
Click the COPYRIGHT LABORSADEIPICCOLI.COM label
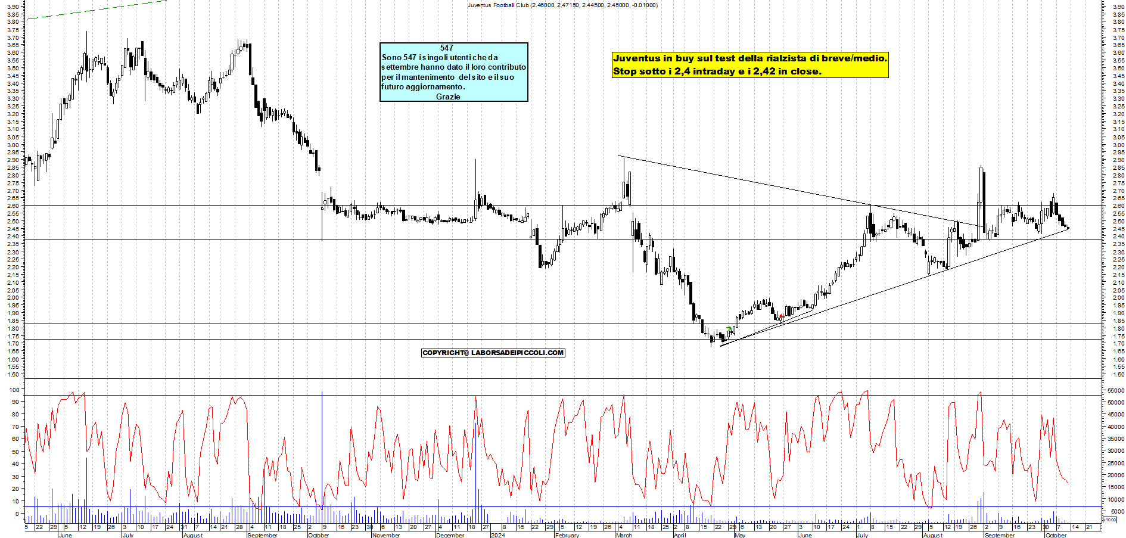[x=493, y=353]
